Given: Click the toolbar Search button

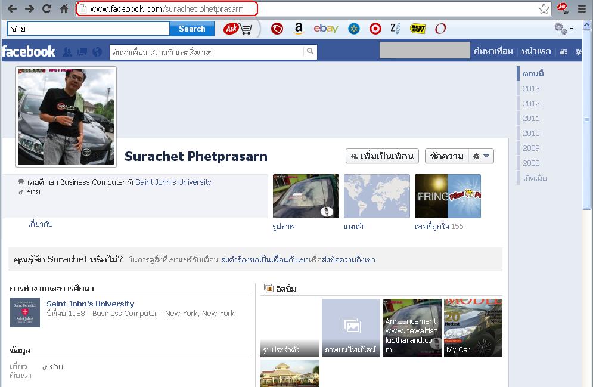Looking at the screenshot, I should click(x=192, y=29).
